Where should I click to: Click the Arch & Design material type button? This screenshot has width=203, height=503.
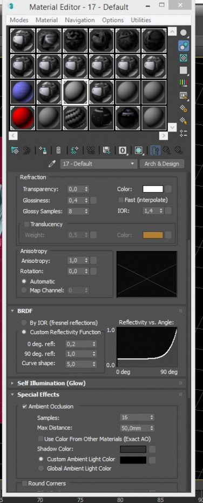click(x=161, y=163)
